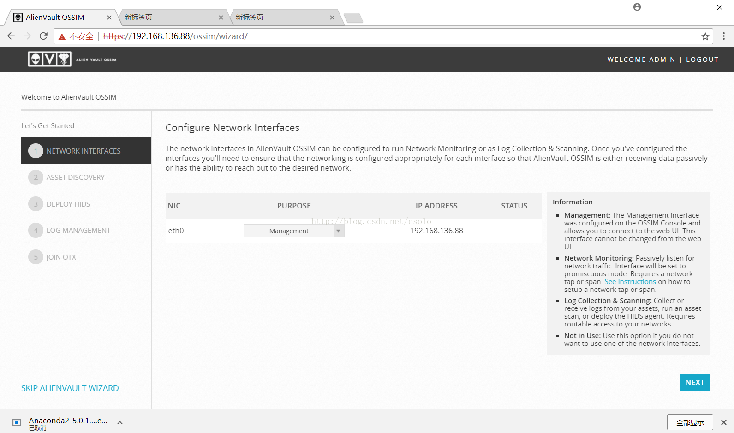Close the first 新标签页 tab

point(221,18)
